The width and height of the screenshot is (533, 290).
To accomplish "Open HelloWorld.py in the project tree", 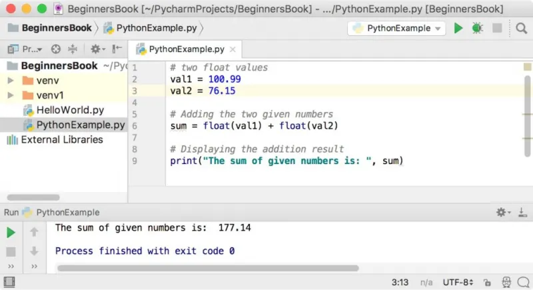I will (x=70, y=110).
